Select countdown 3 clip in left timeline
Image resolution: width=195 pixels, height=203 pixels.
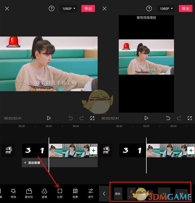point(28,151)
